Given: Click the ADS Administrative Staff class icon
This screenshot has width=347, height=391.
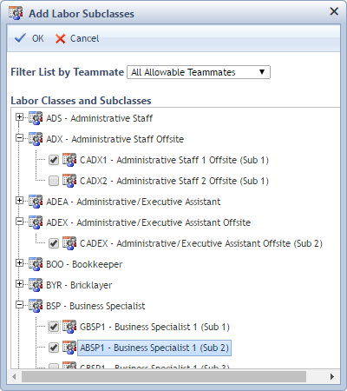Looking at the screenshot, I should [x=36, y=118].
